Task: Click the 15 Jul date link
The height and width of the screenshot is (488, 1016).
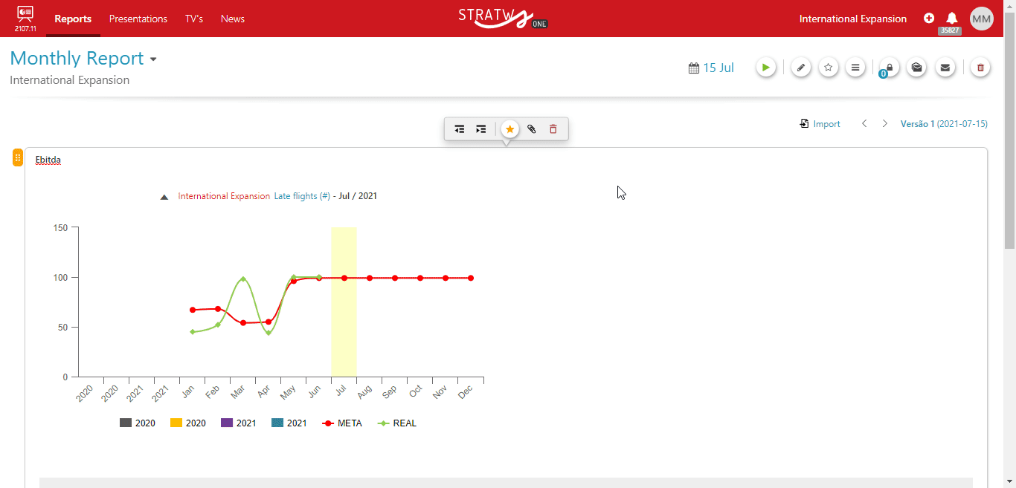Action: [x=718, y=68]
